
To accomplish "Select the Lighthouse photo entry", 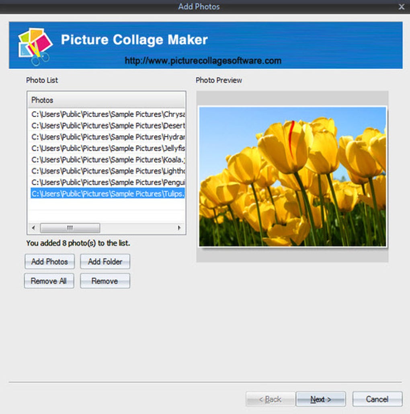I will pos(108,171).
